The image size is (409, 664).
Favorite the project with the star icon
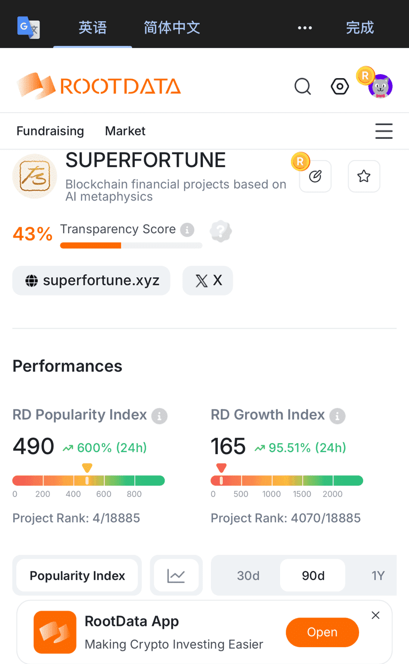[364, 176]
